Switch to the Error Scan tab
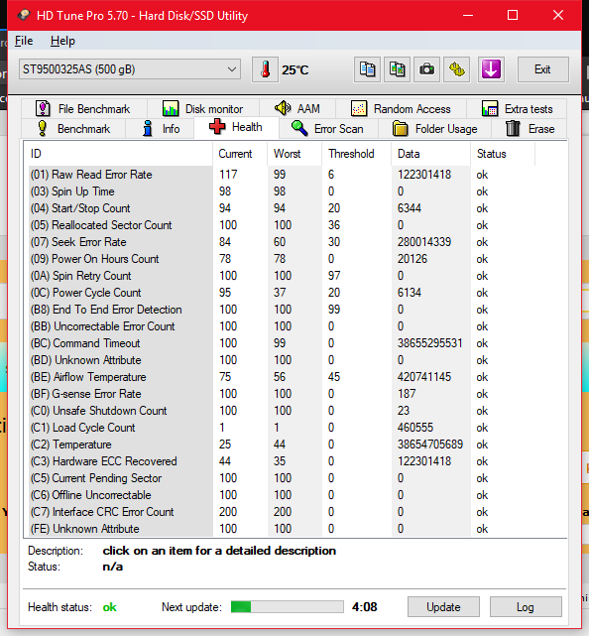 [x=327, y=129]
